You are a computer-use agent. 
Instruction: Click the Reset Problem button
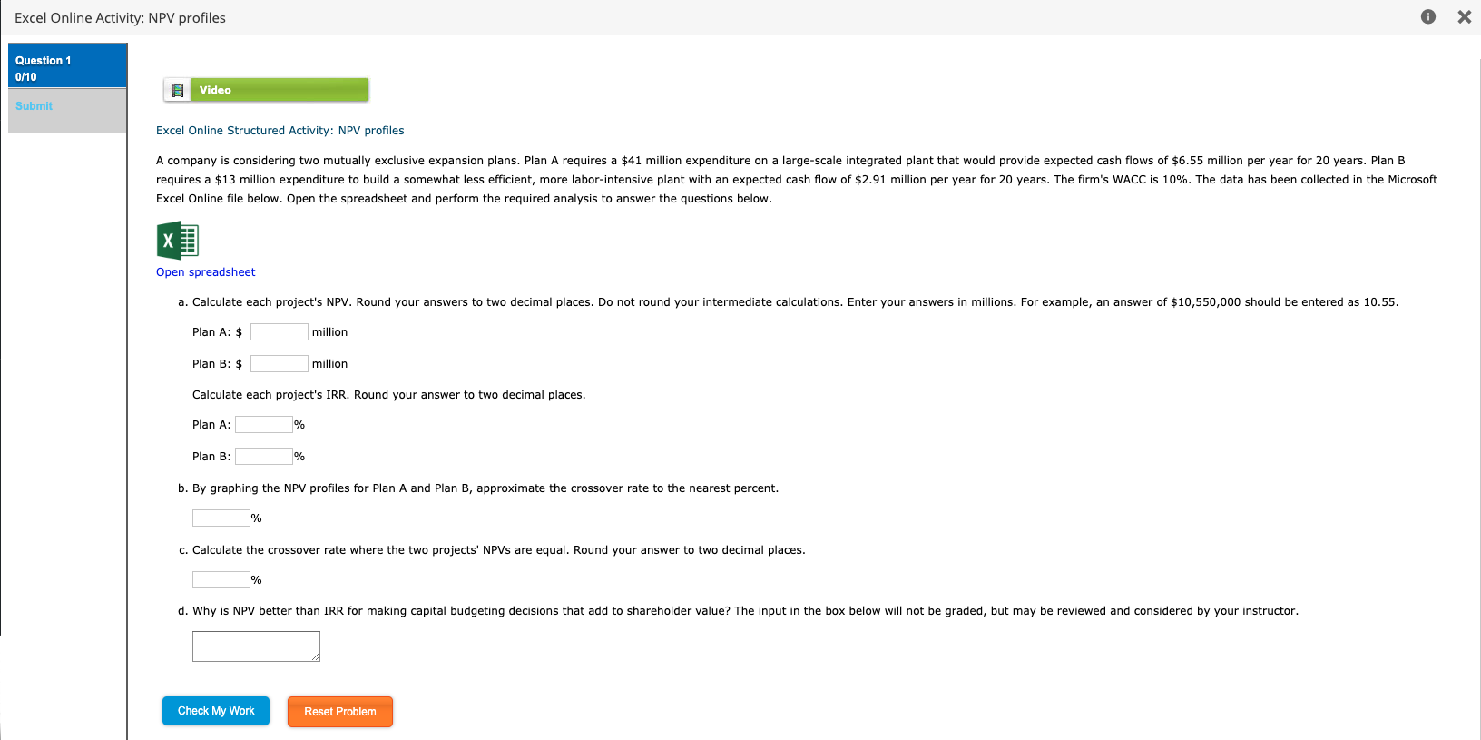coord(339,712)
